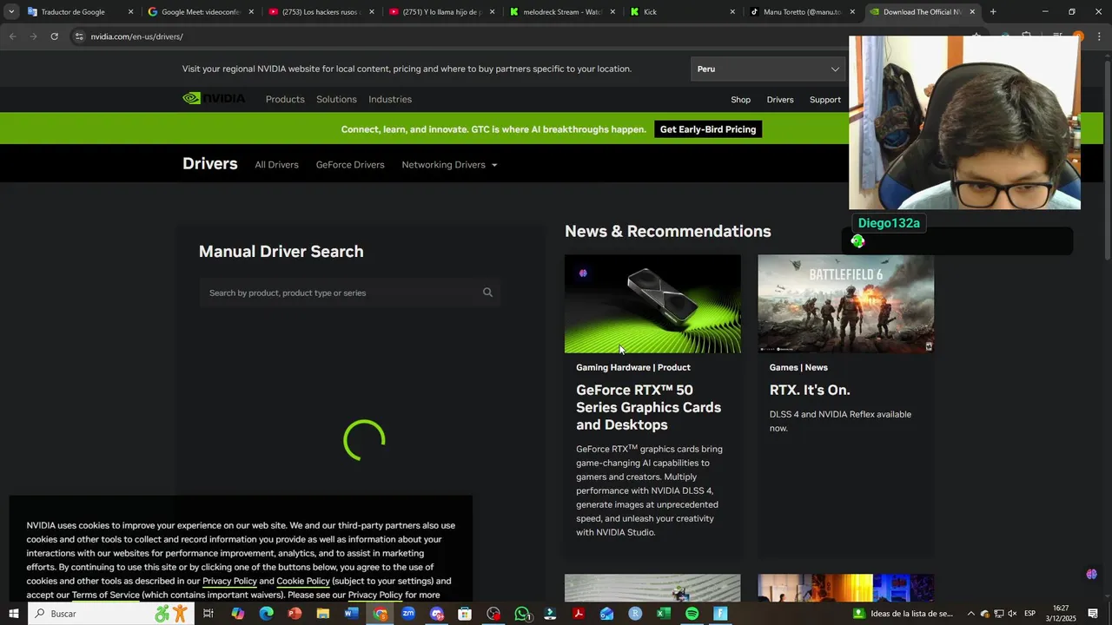Open the Solutions menu

(x=336, y=99)
